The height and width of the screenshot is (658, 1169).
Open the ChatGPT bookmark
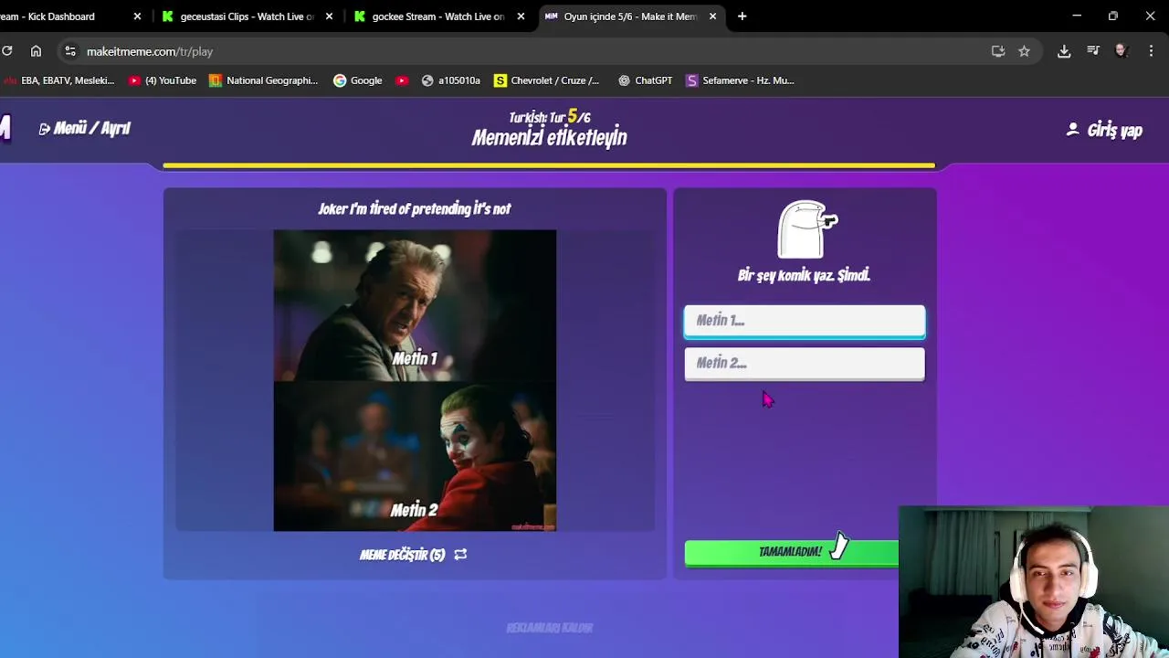pos(646,80)
